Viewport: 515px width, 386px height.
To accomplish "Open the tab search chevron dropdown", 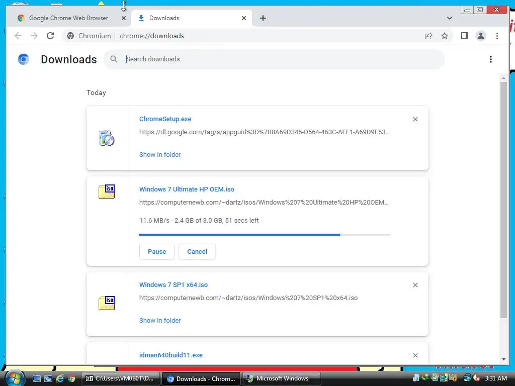I will coord(450,18).
